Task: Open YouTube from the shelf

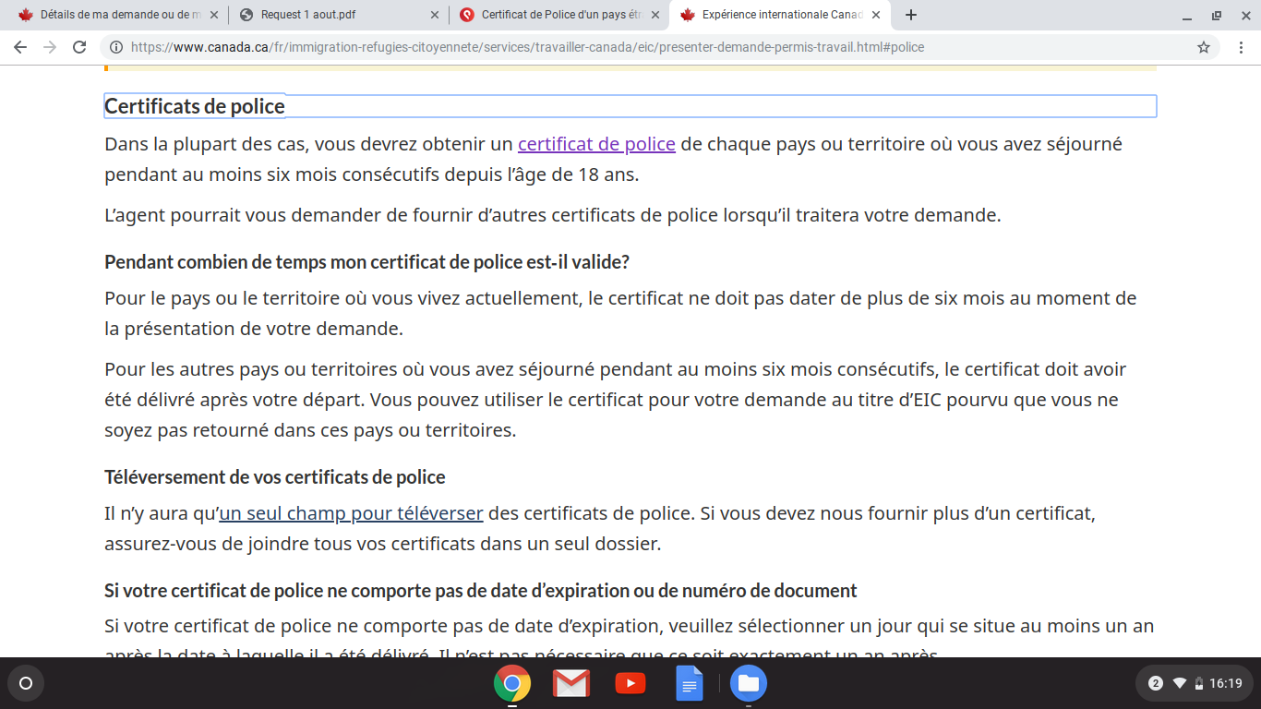Action: pos(630,684)
